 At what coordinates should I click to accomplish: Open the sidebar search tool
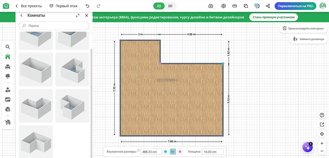click(8, 47)
